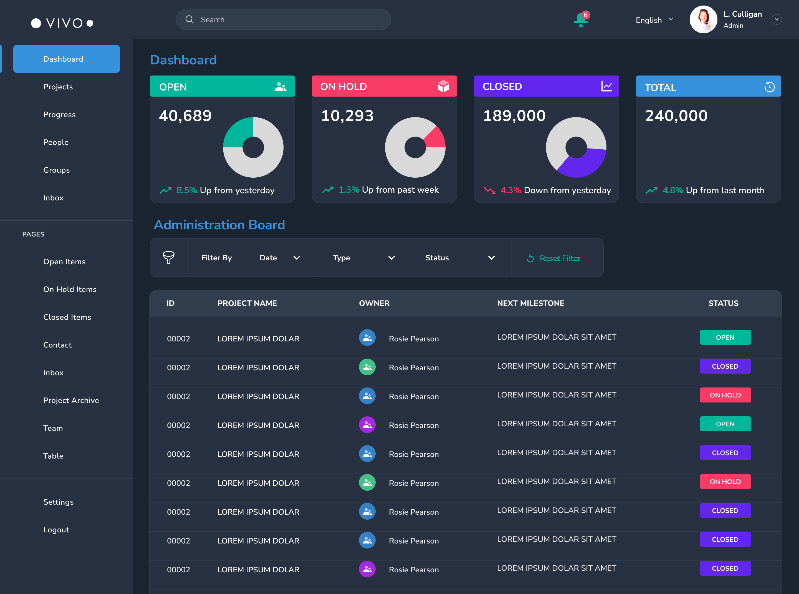Image resolution: width=799 pixels, height=594 pixels.
Task: Click the VIVO logo
Action: 62,23
